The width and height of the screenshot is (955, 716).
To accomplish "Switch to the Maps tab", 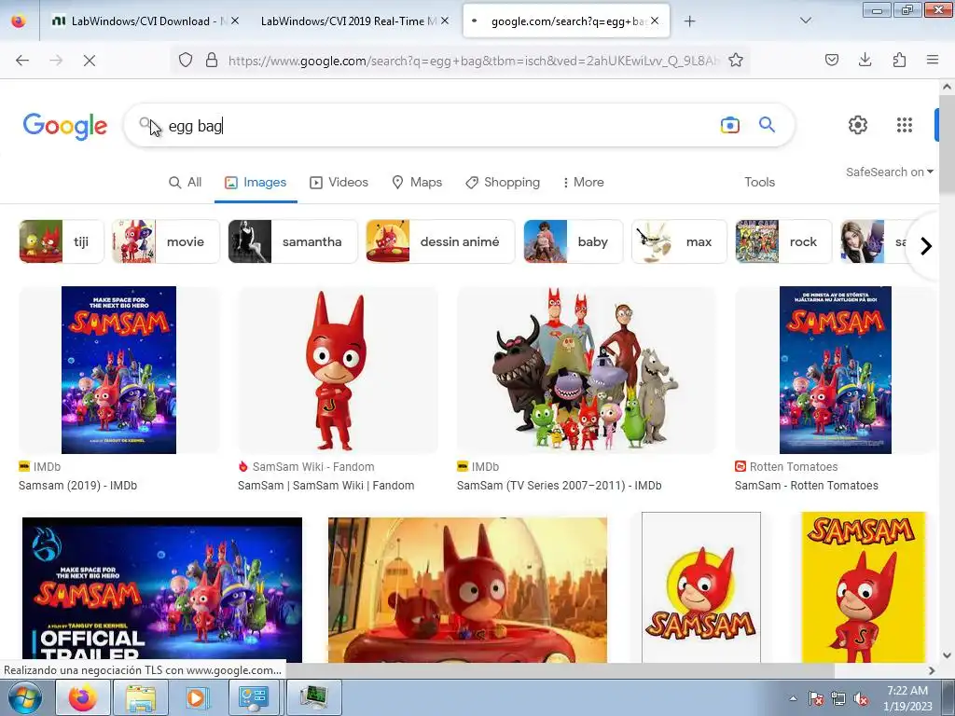I will click(x=417, y=182).
